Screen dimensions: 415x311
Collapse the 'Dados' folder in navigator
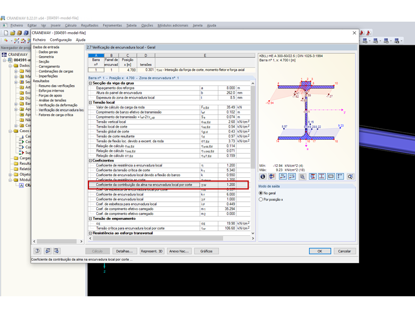click(10, 65)
